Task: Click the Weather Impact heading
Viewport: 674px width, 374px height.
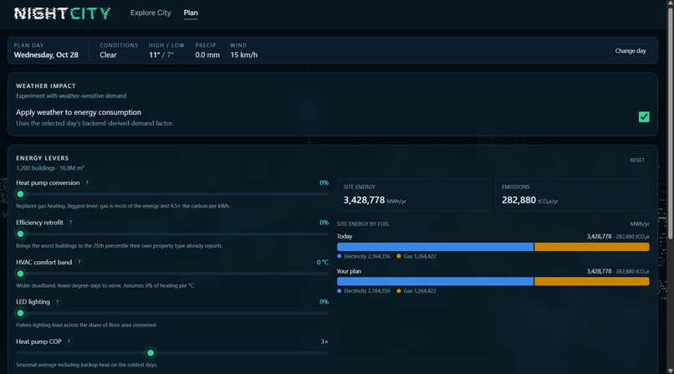Action: point(45,86)
